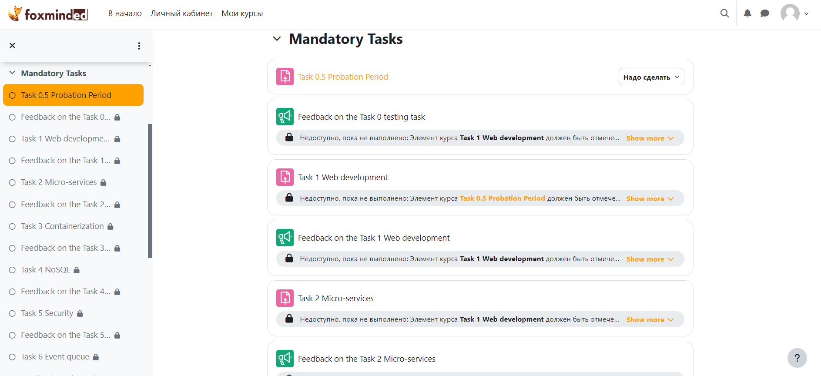Click the pink assignment icon for Task 0.5
The width and height of the screenshot is (821, 376).
point(285,77)
